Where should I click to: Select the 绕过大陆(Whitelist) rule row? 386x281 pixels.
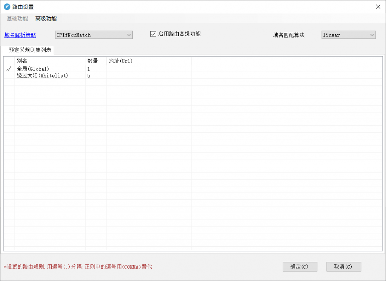point(42,76)
